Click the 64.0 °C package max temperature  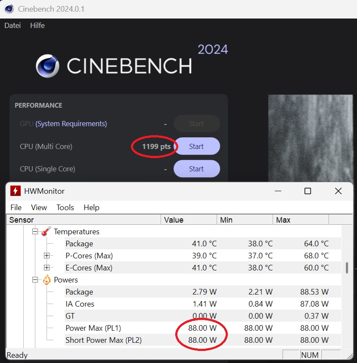[316, 244]
